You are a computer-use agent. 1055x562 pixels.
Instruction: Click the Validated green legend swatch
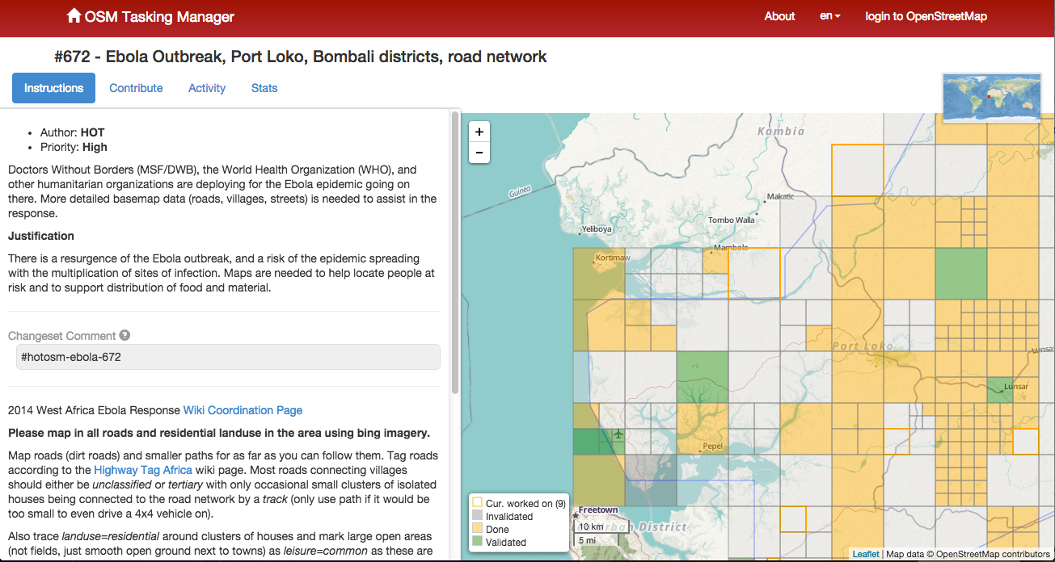pyautogui.click(x=477, y=542)
